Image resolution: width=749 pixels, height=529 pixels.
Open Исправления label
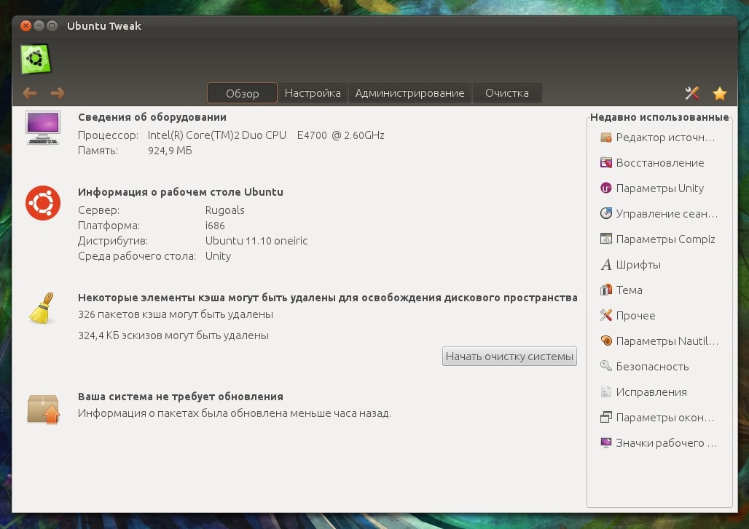pyautogui.click(x=651, y=391)
